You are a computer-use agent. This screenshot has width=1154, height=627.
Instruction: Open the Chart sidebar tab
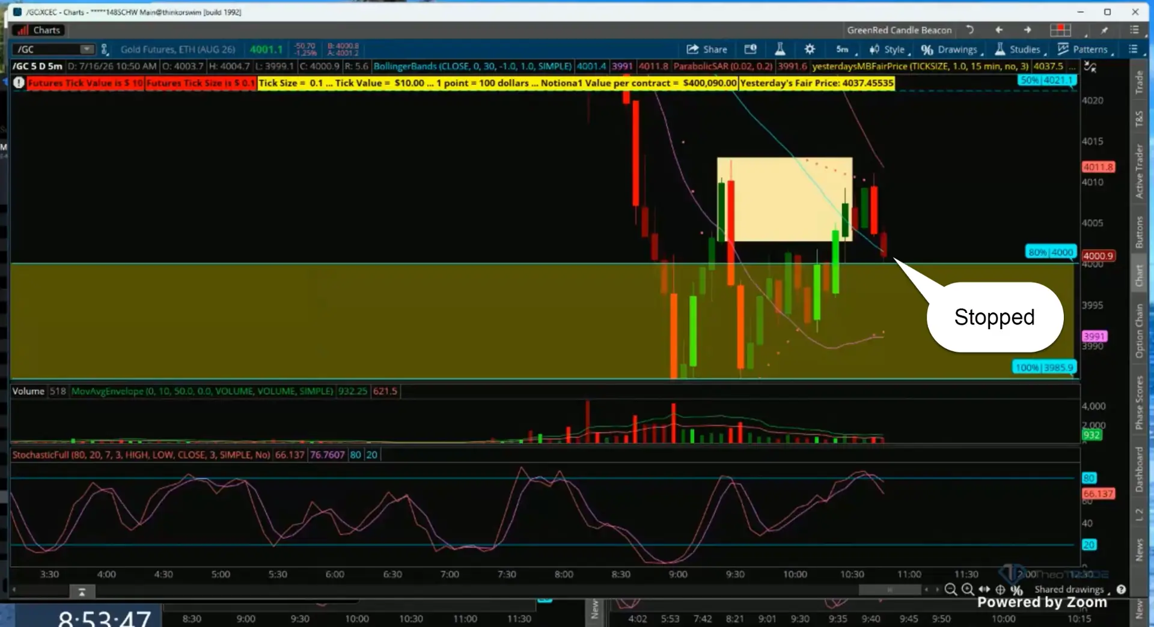coord(1139,276)
